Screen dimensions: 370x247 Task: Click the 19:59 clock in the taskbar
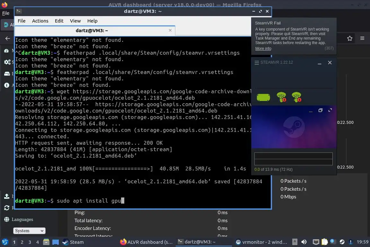(362, 242)
